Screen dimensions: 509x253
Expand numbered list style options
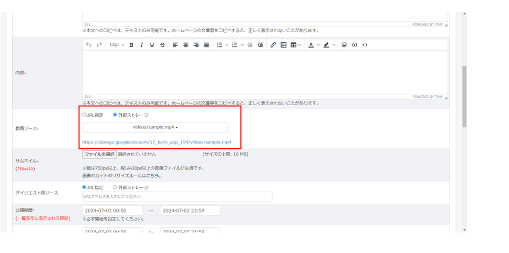click(x=242, y=45)
